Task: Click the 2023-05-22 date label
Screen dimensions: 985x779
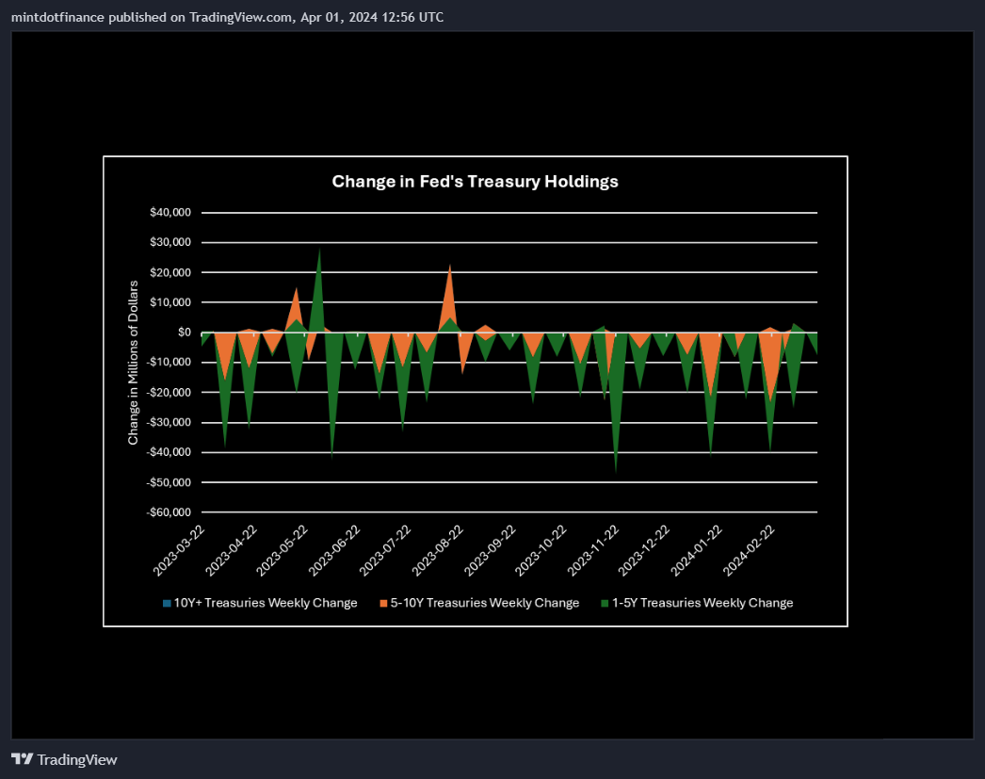Action: coord(283,550)
